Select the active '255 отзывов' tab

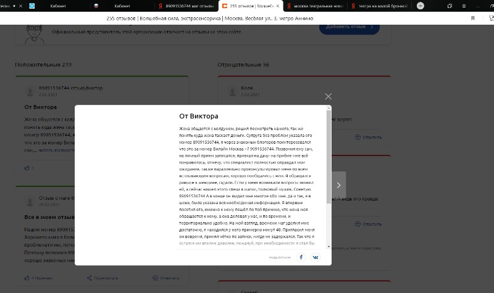pyautogui.click(x=251, y=6)
